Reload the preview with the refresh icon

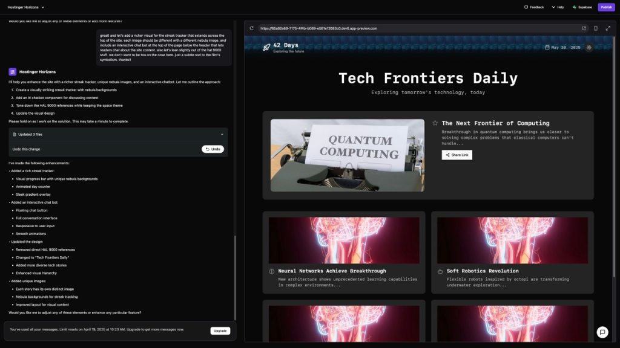pos(251,28)
